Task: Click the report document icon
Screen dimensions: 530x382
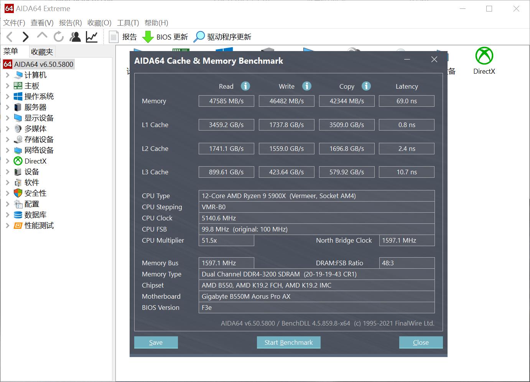Action: point(114,37)
